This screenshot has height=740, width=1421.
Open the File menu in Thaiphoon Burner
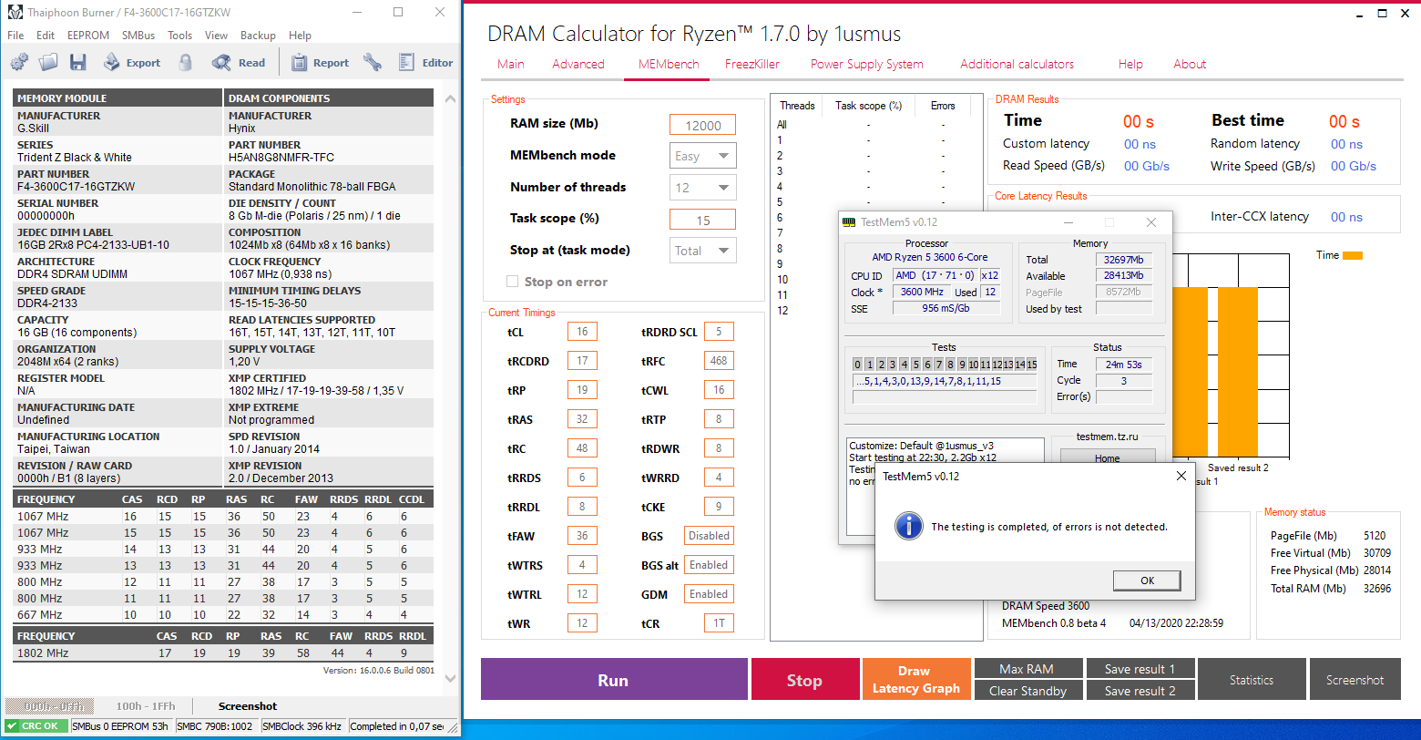(15, 36)
